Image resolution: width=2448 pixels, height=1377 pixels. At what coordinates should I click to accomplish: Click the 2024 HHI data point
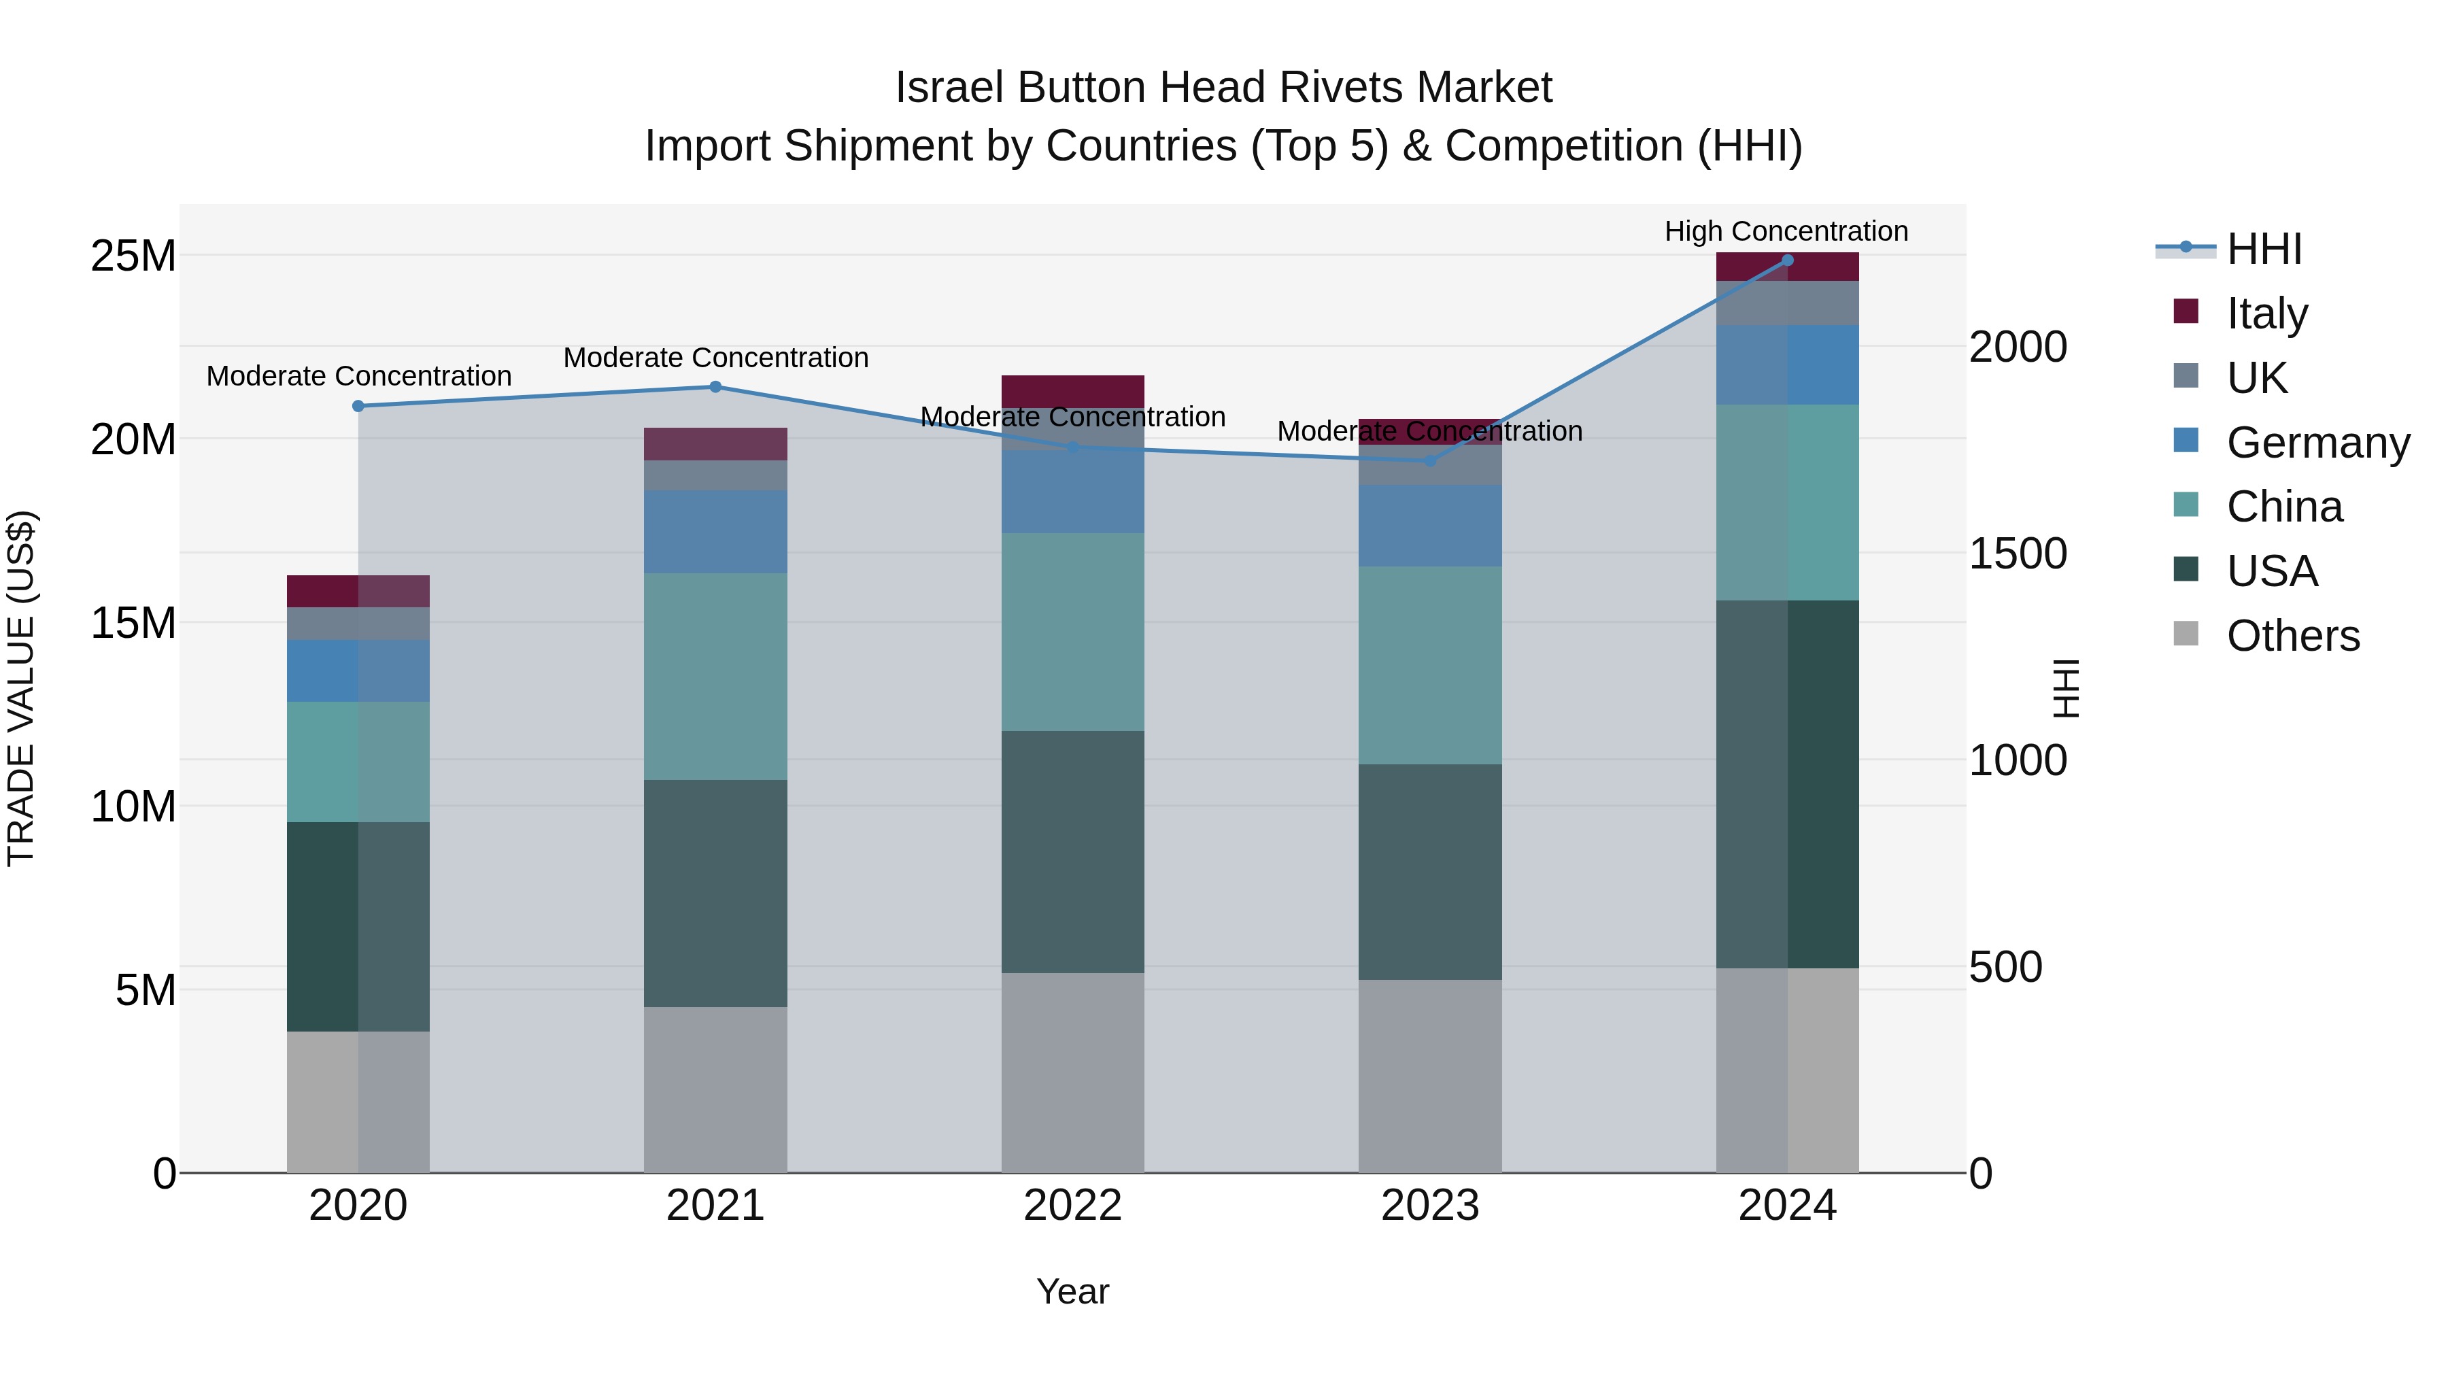1788,260
